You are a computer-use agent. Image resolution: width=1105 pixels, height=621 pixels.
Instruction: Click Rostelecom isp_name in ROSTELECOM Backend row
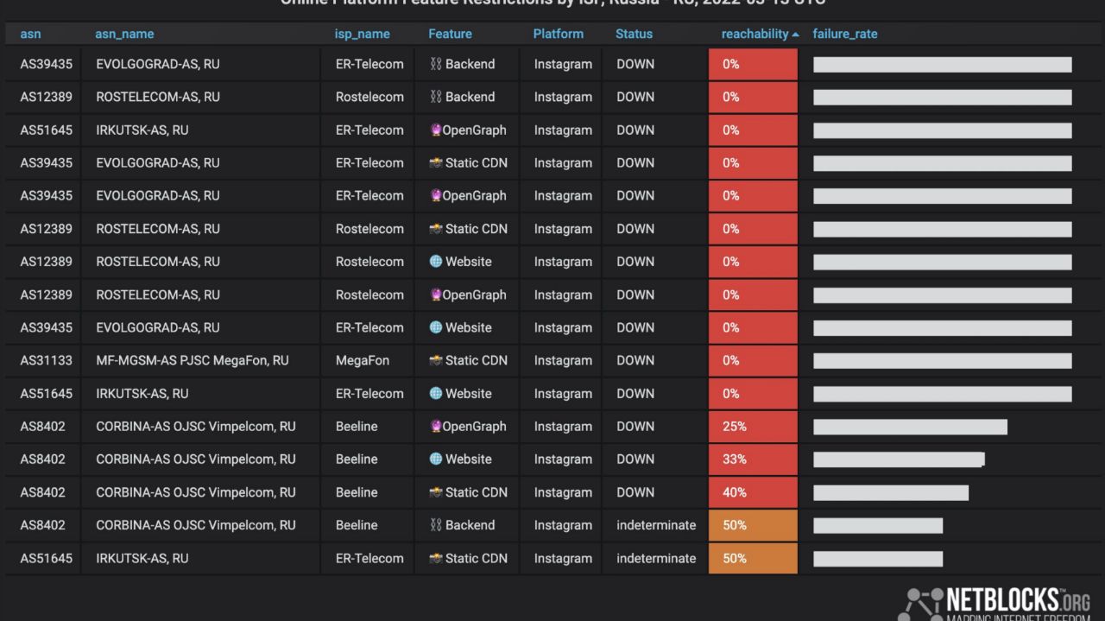(x=369, y=97)
